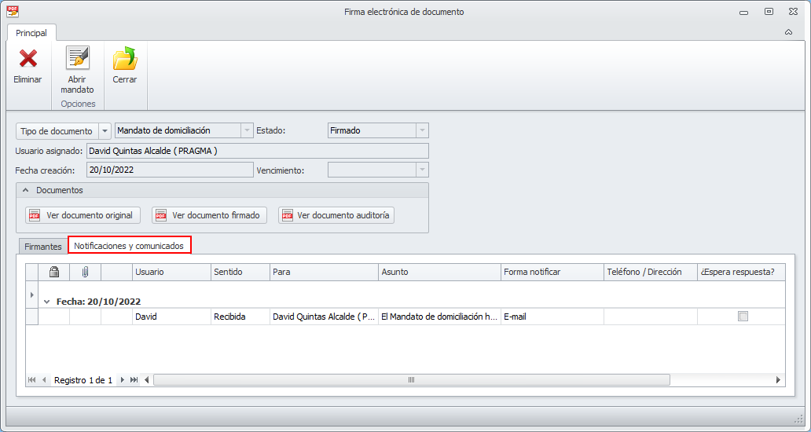Open the Estado dropdown showing Firmado

tap(422, 131)
